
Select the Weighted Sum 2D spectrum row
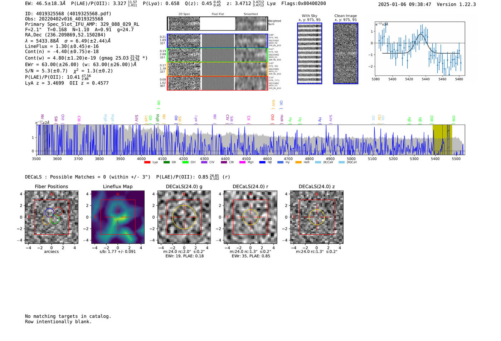click(217, 24)
